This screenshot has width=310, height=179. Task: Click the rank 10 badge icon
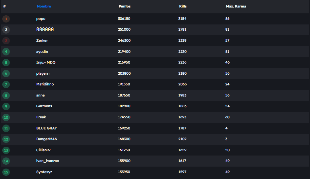pos(6,117)
